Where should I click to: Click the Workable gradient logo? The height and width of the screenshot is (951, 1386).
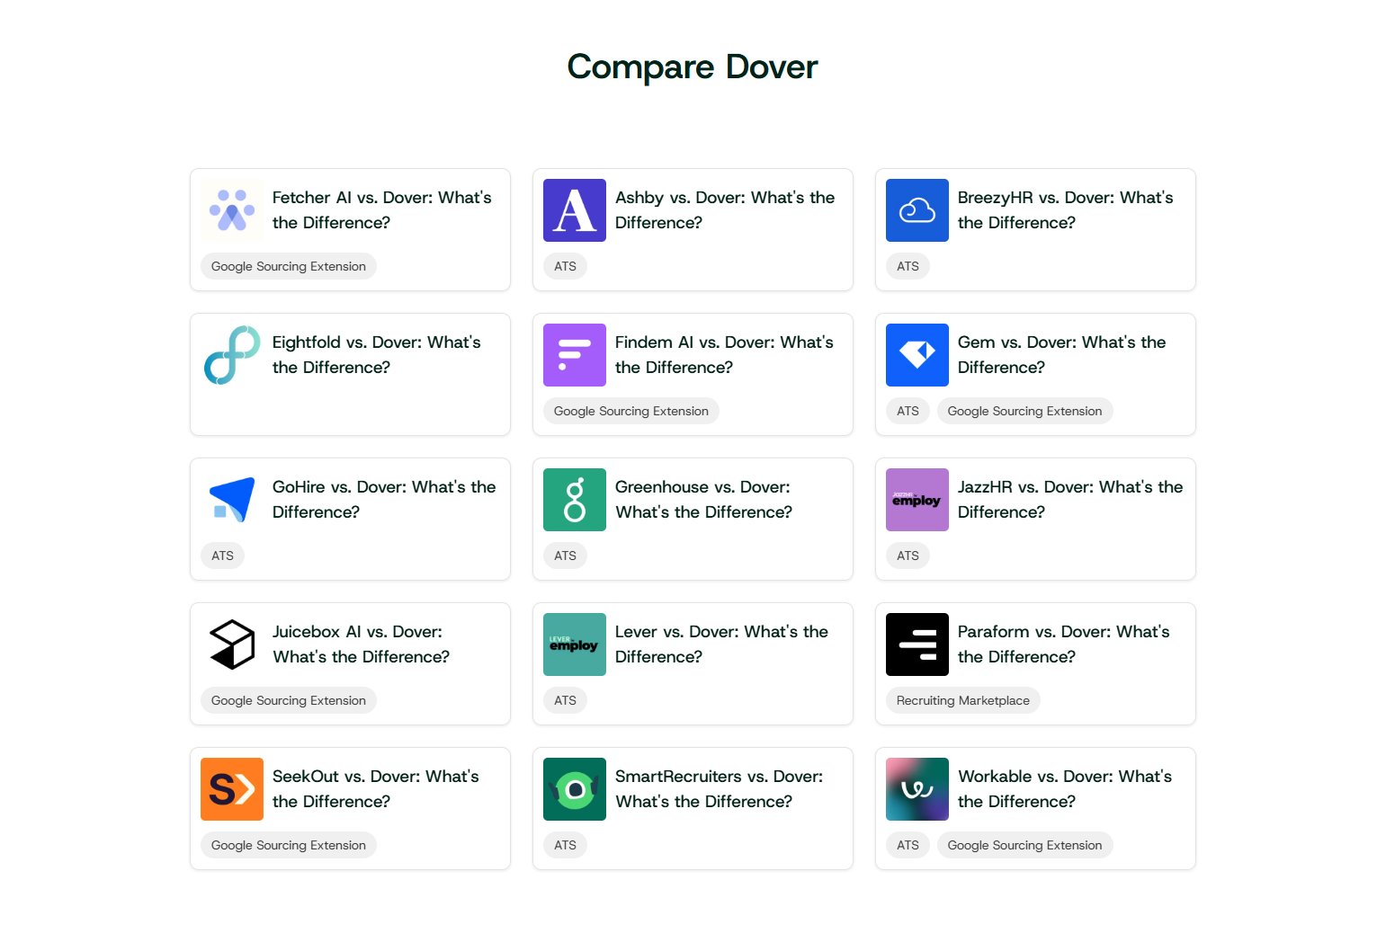(x=917, y=789)
